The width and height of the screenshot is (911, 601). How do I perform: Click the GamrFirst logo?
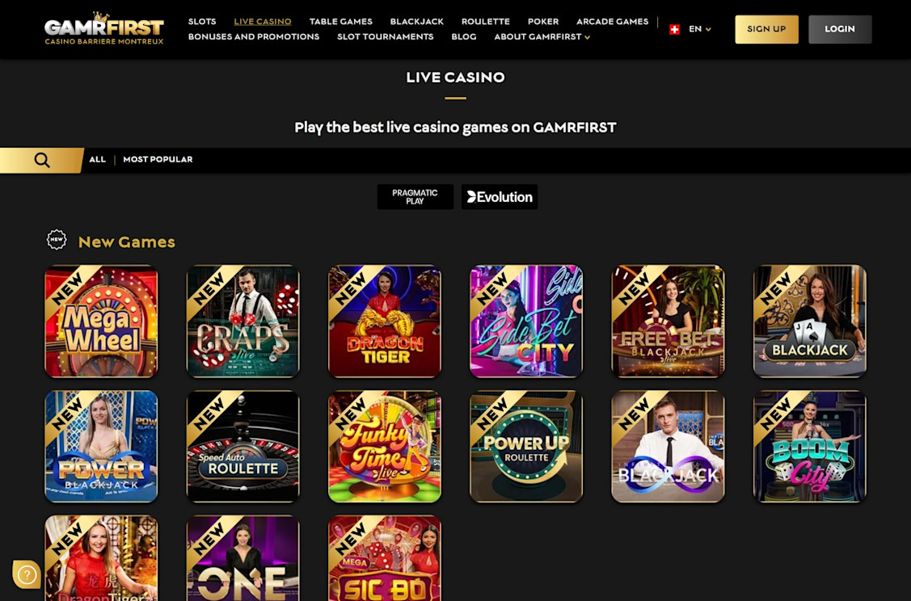[x=104, y=28]
